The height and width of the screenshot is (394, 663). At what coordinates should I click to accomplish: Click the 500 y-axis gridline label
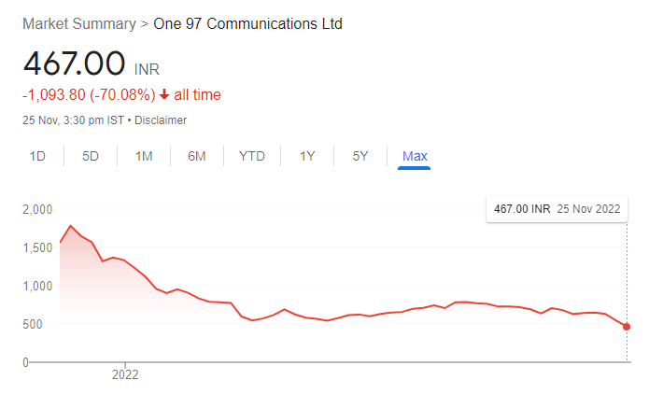tap(32, 324)
